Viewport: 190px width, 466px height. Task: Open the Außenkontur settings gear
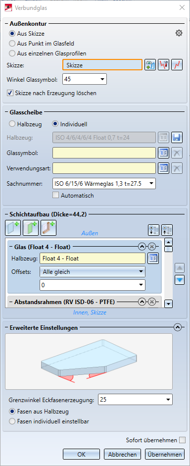[179, 33]
